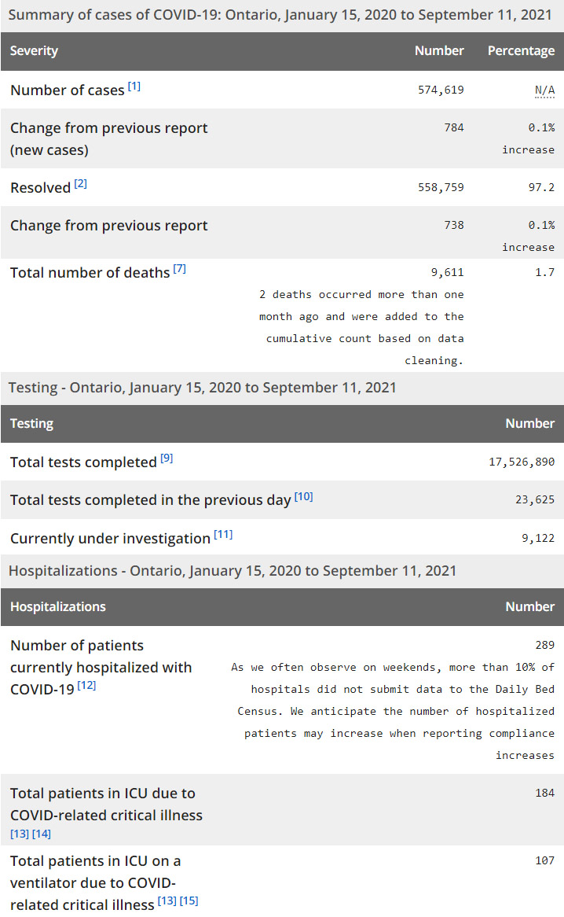Click the Percentage column header
564x917 pixels.
tap(521, 51)
